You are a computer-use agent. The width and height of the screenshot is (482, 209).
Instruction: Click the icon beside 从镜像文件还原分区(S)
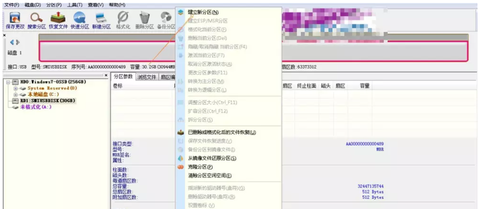pyautogui.click(x=181, y=158)
